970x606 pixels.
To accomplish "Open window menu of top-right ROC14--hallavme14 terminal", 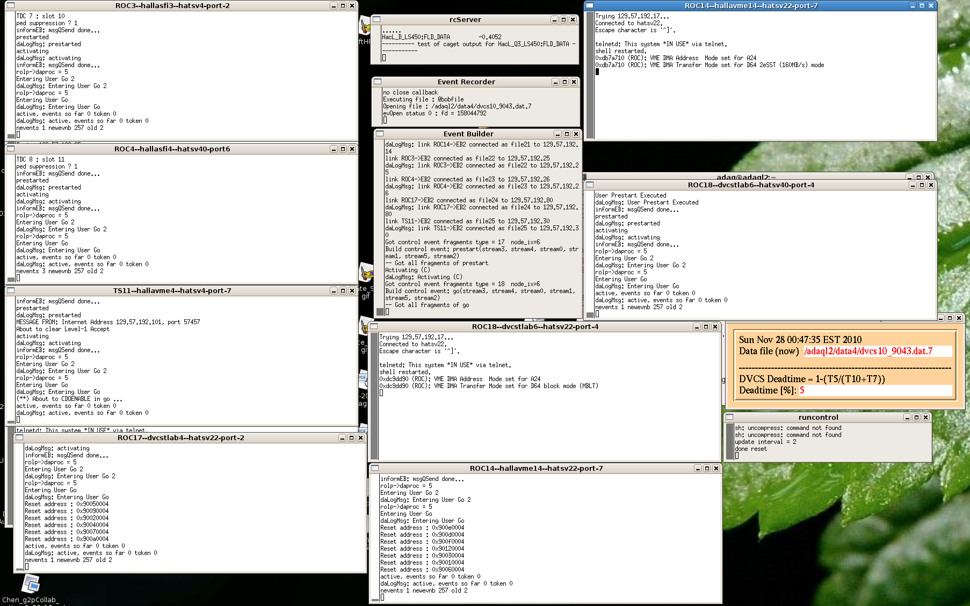I will pyautogui.click(x=590, y=6).
